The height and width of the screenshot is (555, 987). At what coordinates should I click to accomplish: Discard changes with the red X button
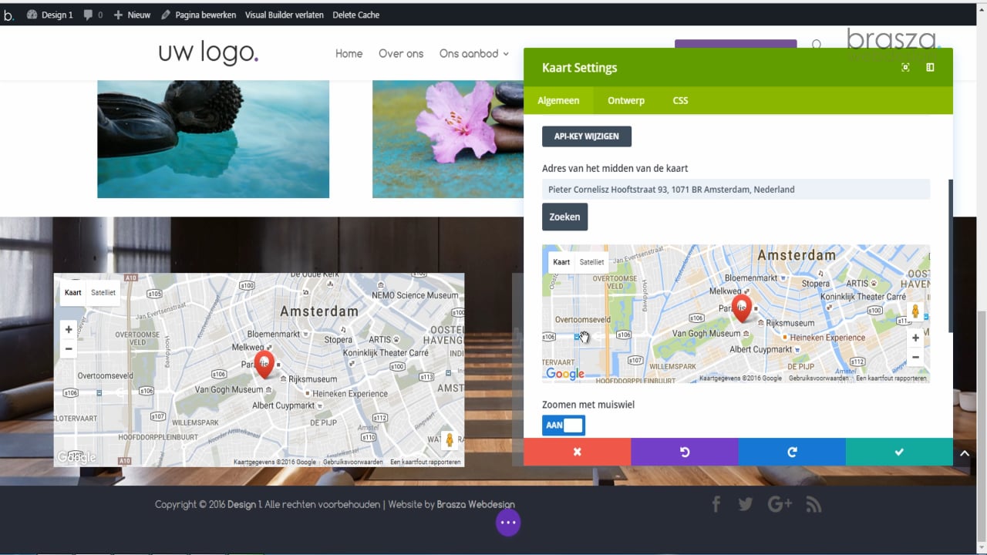point(577,452)
